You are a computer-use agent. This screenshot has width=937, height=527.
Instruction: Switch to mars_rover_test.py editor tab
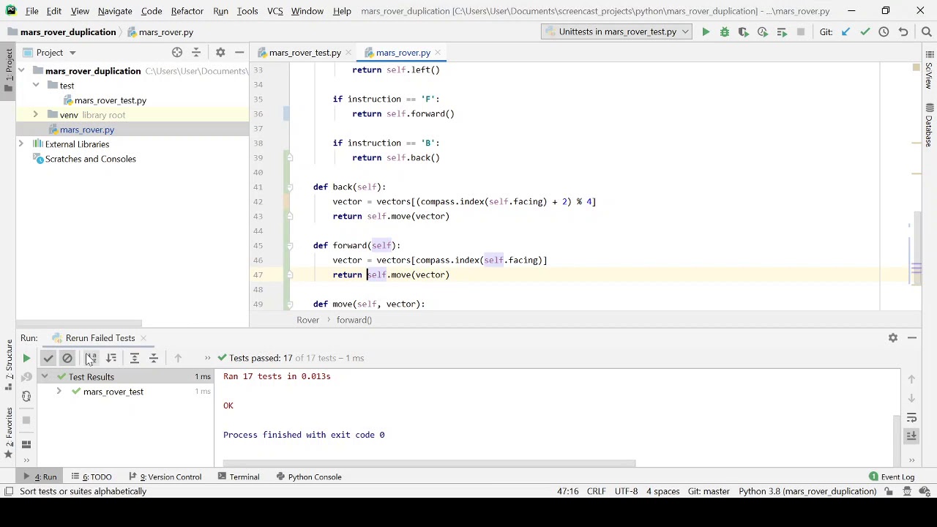pyautogui.click(x=305, y=53)
